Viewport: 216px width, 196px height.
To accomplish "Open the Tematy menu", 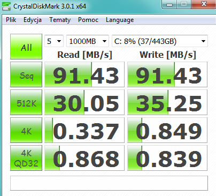I will coord(60,20).
